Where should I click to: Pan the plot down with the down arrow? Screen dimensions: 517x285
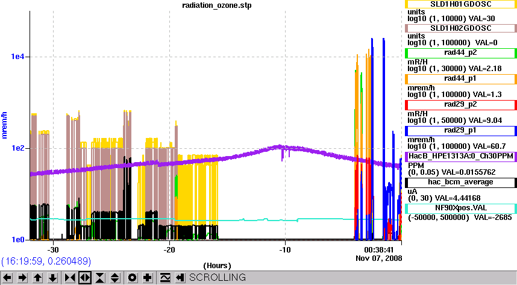pyautogui.click(x=52, y=278)
